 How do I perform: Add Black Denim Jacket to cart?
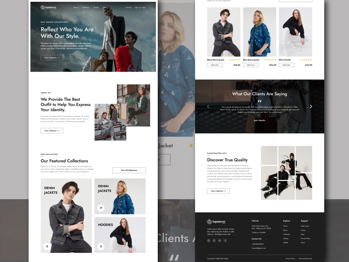click(215, 65)
